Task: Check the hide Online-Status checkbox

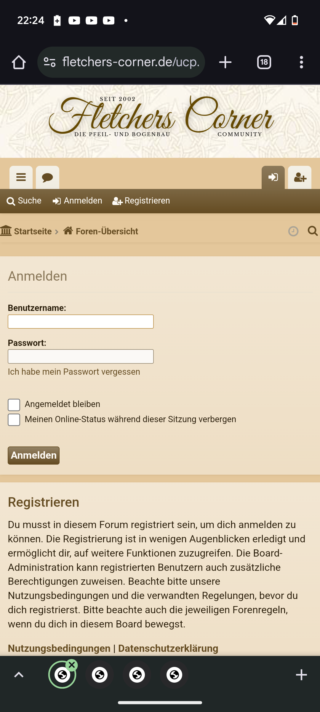Action: (14, 420)
